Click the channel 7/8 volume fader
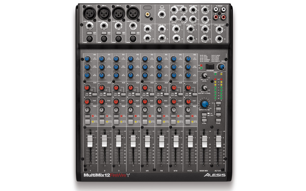 click(x=161, y=141)
